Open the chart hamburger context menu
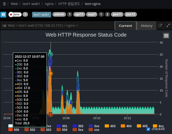The height and width of the screenshot is (134, 172). 166,36
